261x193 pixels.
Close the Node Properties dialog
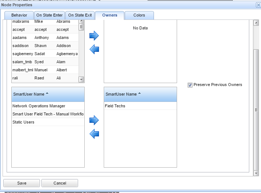[x=258, y=5]
